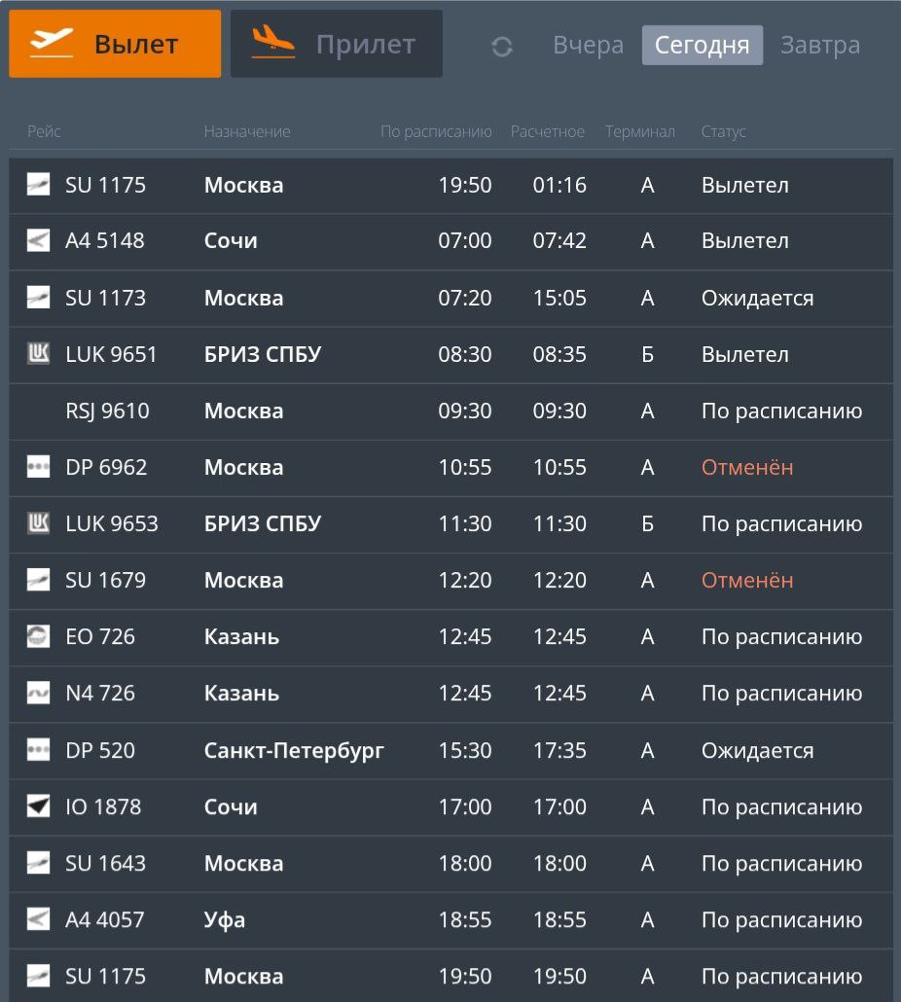Select the Сегодня day filter
901x1002 pixels.
point(702,46)
